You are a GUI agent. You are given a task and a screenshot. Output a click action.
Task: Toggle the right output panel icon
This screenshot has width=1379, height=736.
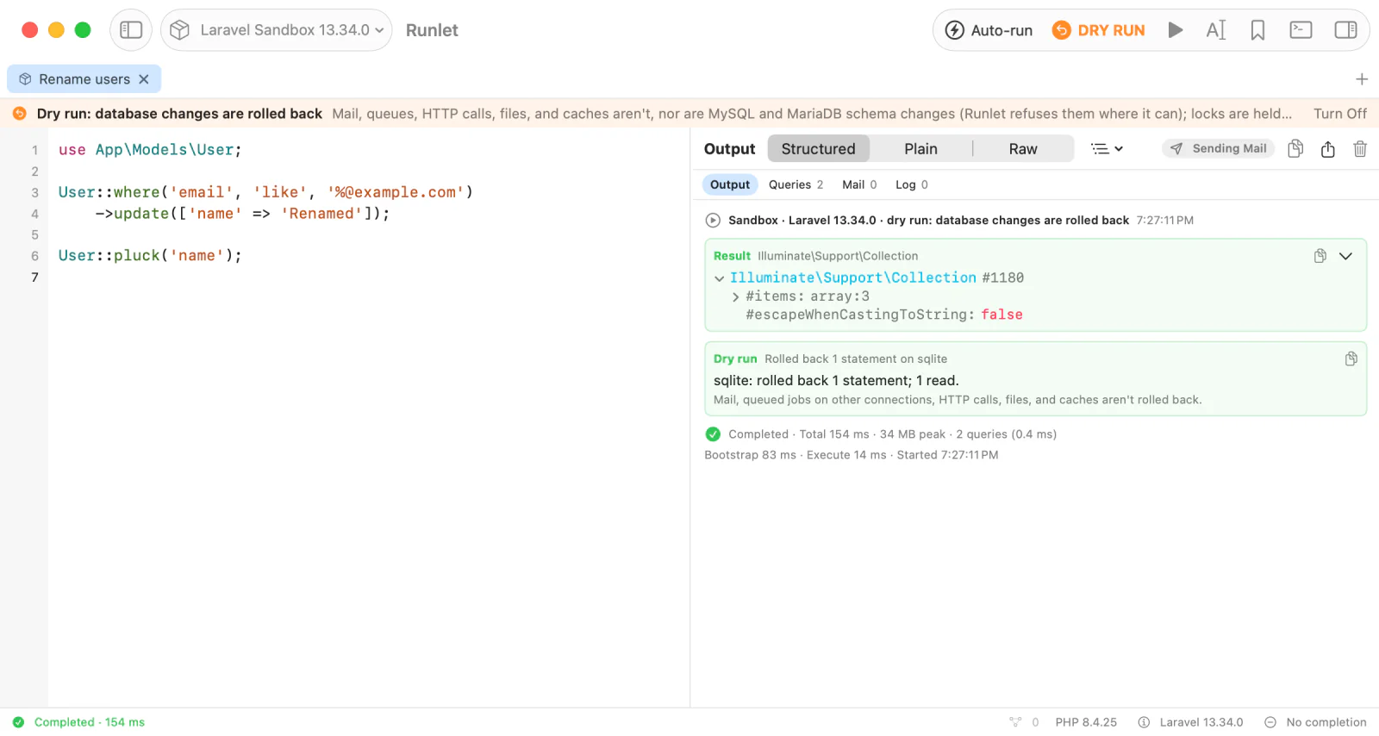tap(1345, 30)
